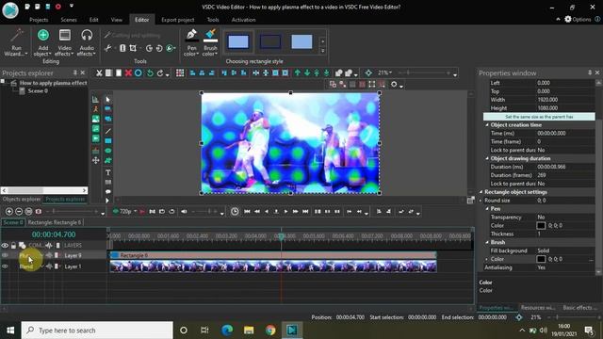
Task: Rotate 90 degrees clockwise tool
Action: [149, 48]
